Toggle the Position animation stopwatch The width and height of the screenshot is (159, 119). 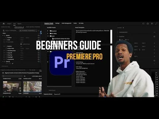pyautogui.click(x=6, y=38)
